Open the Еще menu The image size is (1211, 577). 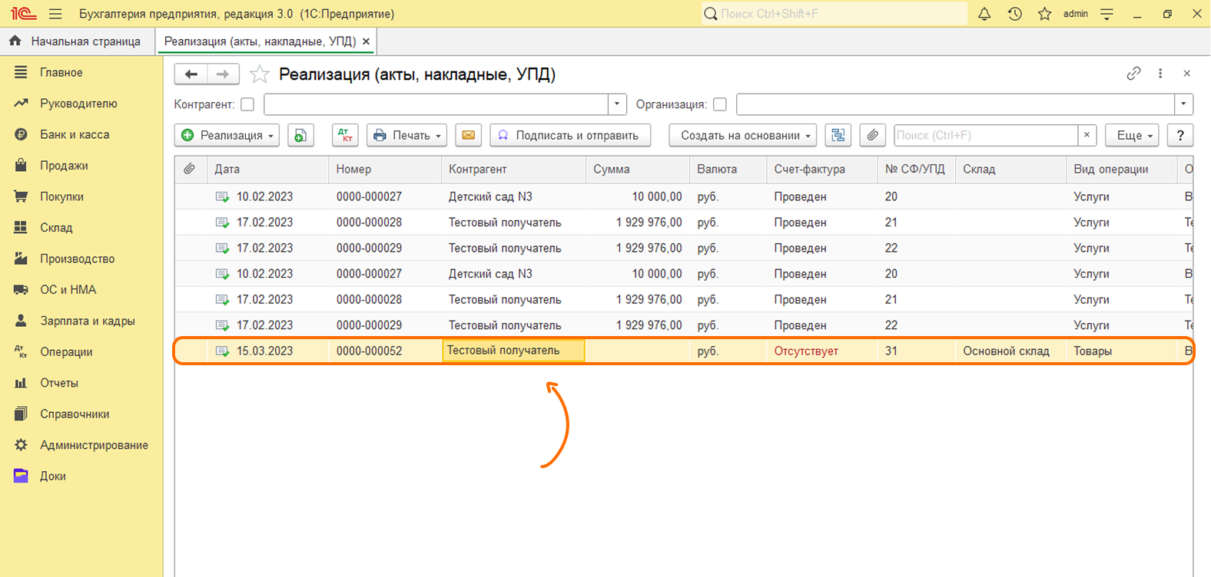1132,135
